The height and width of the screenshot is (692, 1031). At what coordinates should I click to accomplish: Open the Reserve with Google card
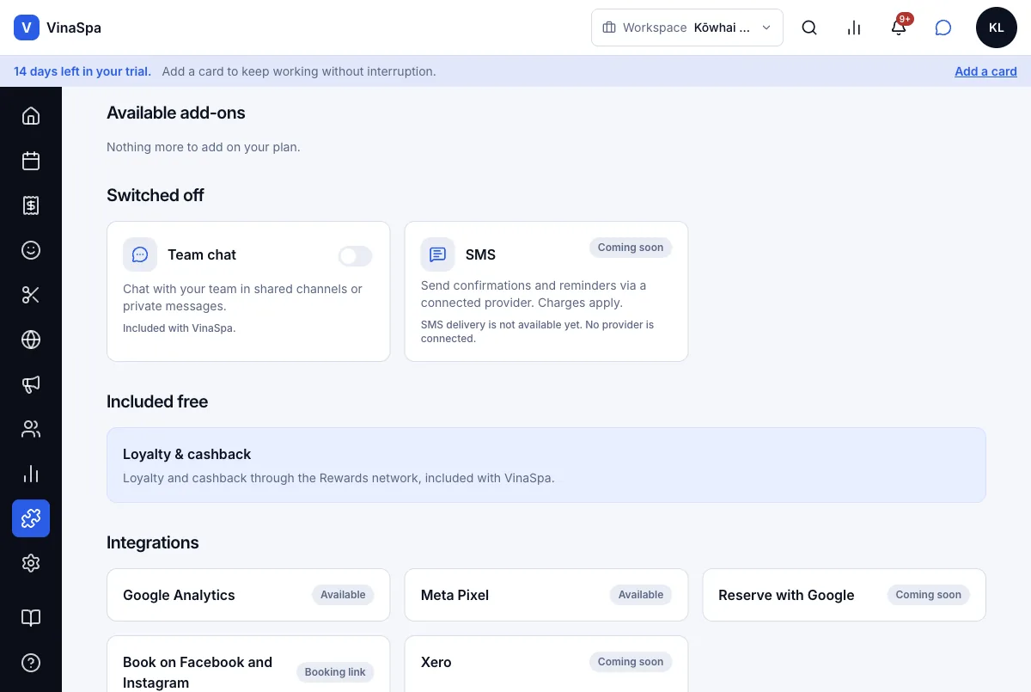(845, 595)
